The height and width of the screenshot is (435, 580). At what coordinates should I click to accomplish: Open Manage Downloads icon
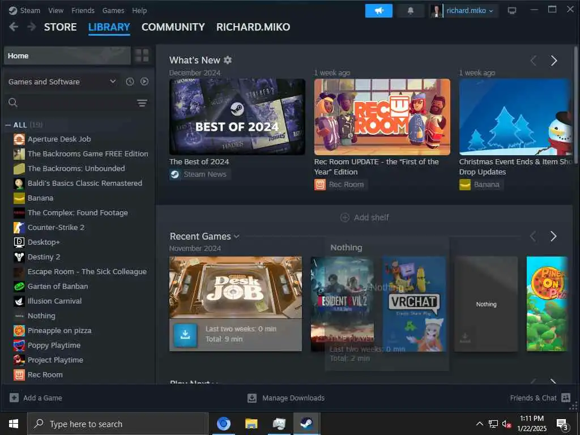(252, 398)
